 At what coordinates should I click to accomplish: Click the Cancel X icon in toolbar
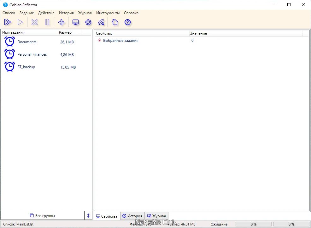click(x=34, y=22)
